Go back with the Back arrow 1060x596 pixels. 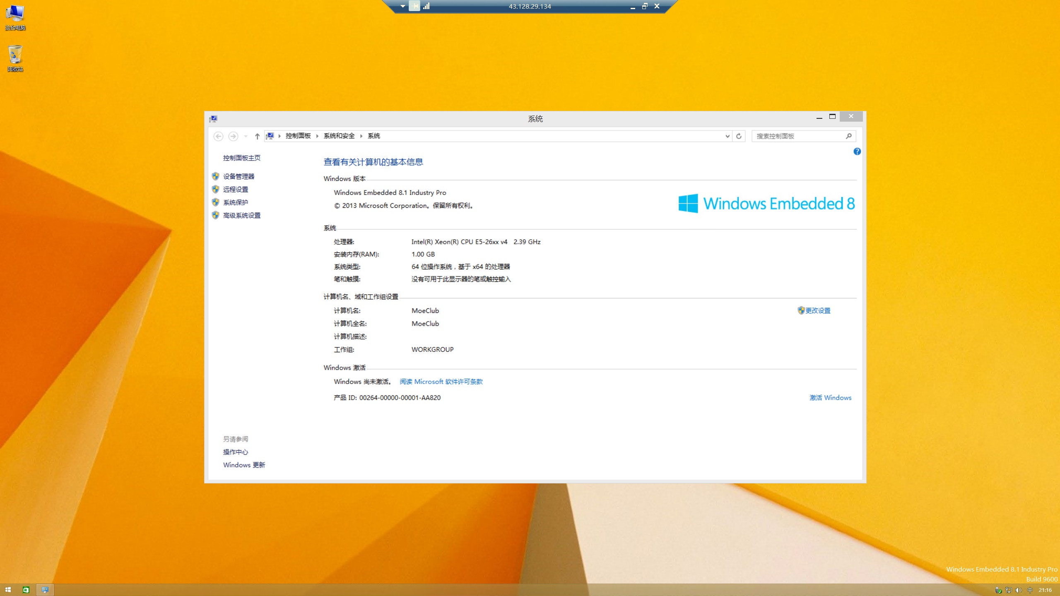point(218,136)
